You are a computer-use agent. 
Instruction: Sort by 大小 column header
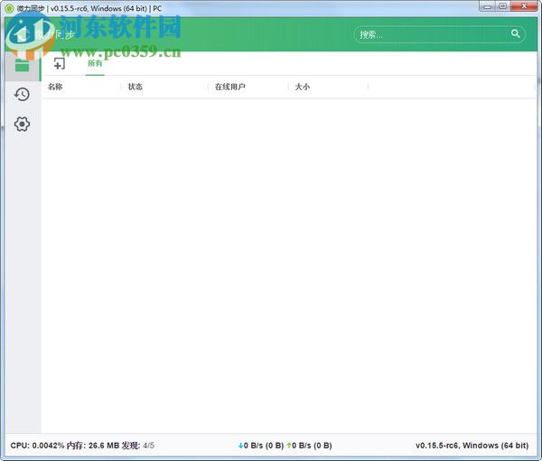coord(302,87)
